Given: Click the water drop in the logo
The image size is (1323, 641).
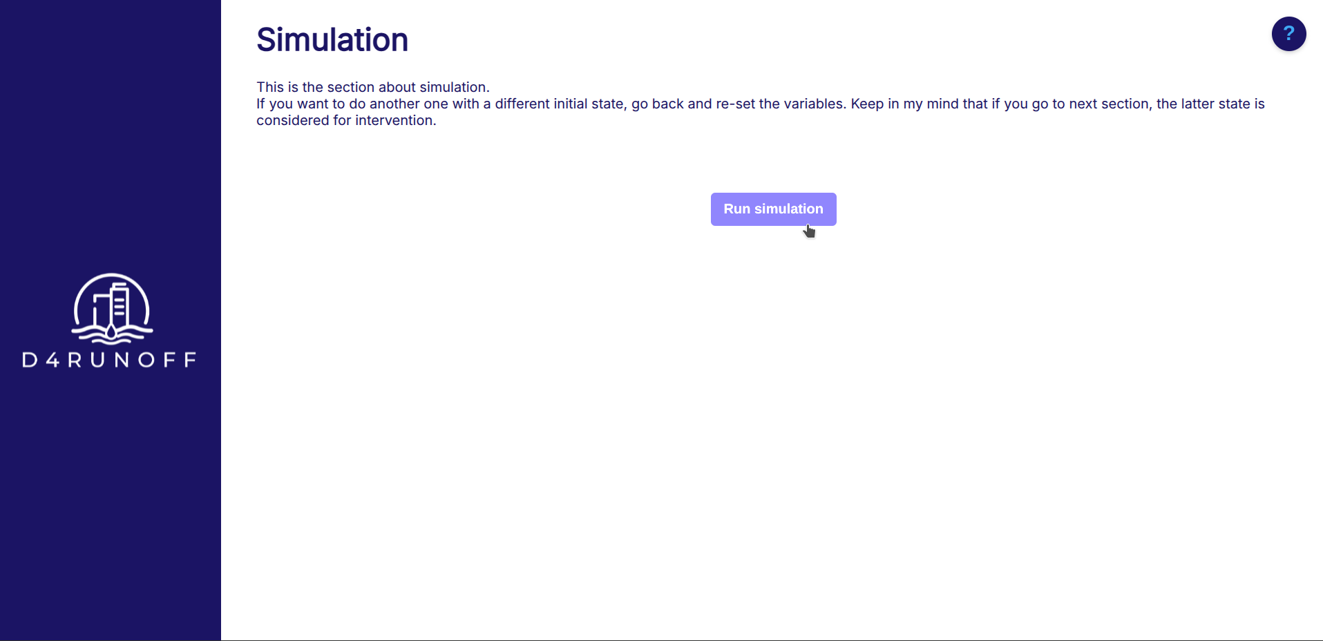Looking at the screenshot, I should tap(111, 334).
